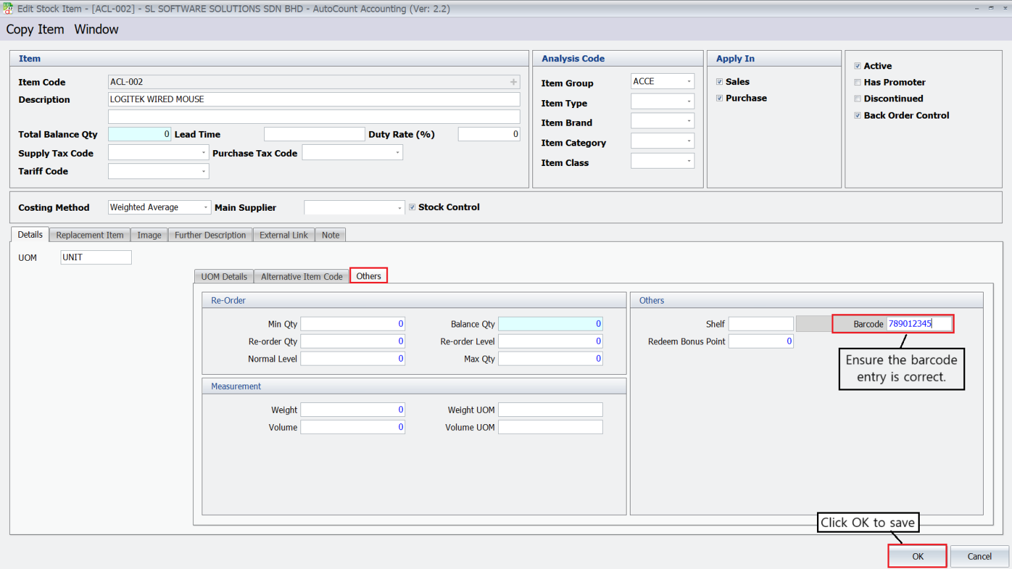Open the Copy Item menu
Viewport: 1012px width, 569px height.
(34, 29)
